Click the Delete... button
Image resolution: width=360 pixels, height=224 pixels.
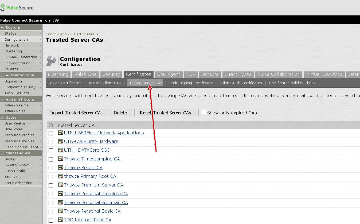click(x=122, y=113)
